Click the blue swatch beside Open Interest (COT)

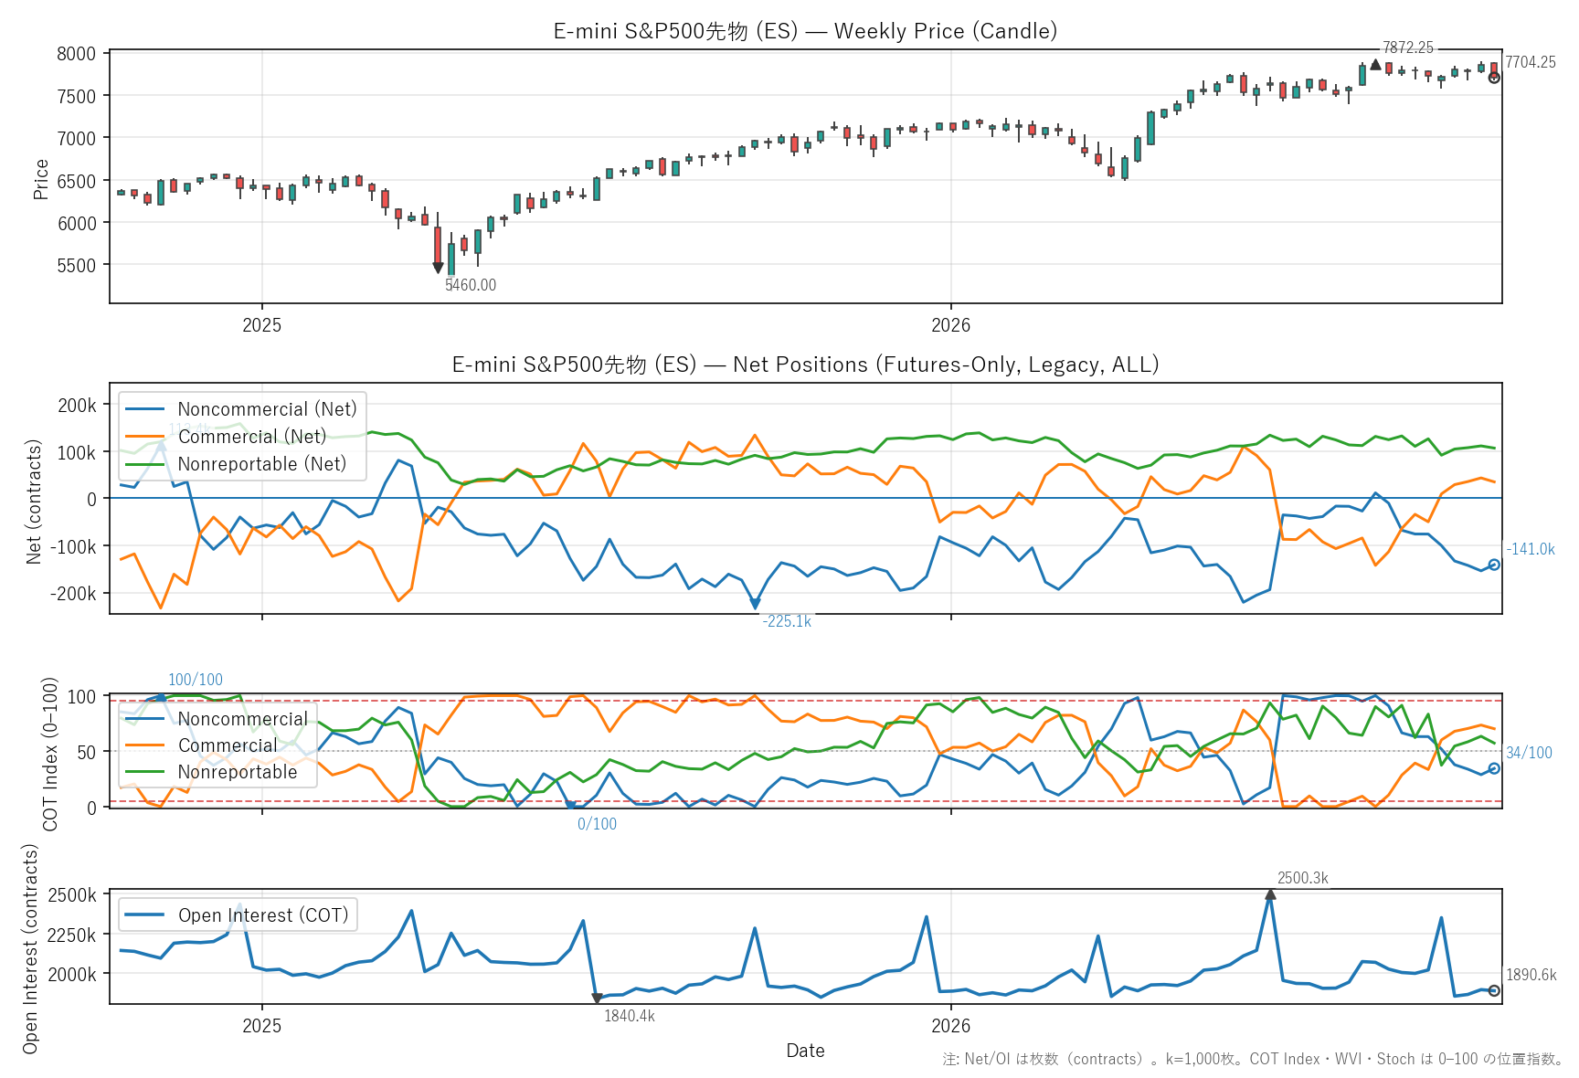coord(145,915)
